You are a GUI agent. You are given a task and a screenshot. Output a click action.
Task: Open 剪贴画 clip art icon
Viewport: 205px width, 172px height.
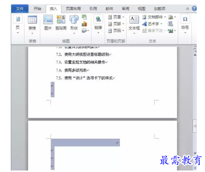[x=61, y=19]
